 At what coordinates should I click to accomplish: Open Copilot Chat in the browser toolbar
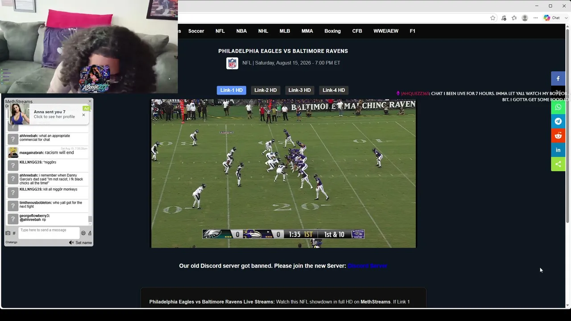(x=551, y=18)
